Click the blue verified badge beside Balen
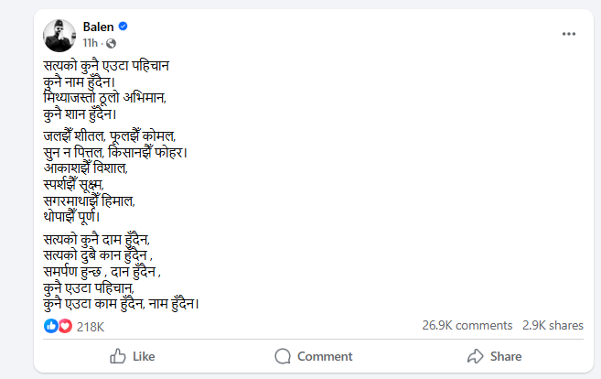This screenshot has height=379, width=601. 123,27
